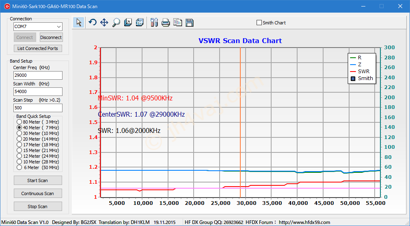Click List Connected Ports button

click(x=38, y=48)
